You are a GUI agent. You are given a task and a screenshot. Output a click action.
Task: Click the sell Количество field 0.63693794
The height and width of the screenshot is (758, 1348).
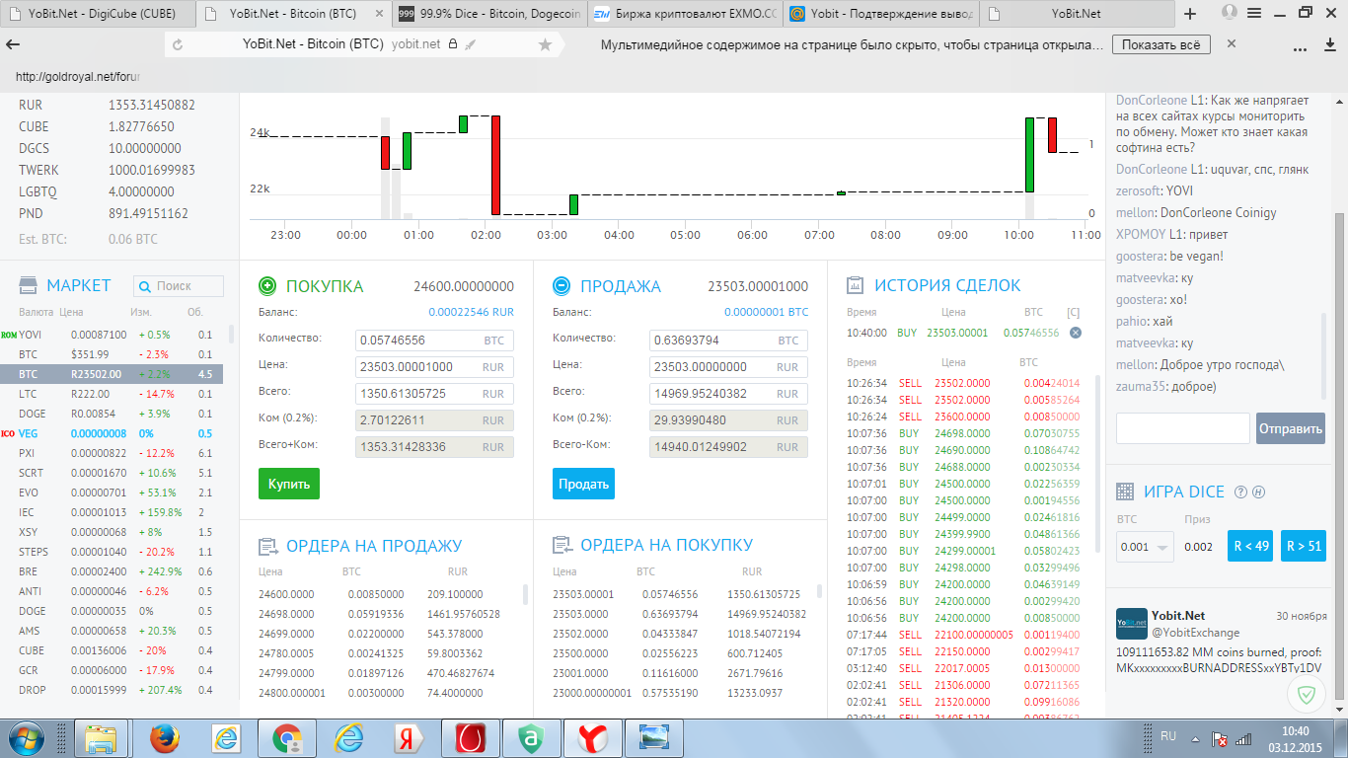728,341
